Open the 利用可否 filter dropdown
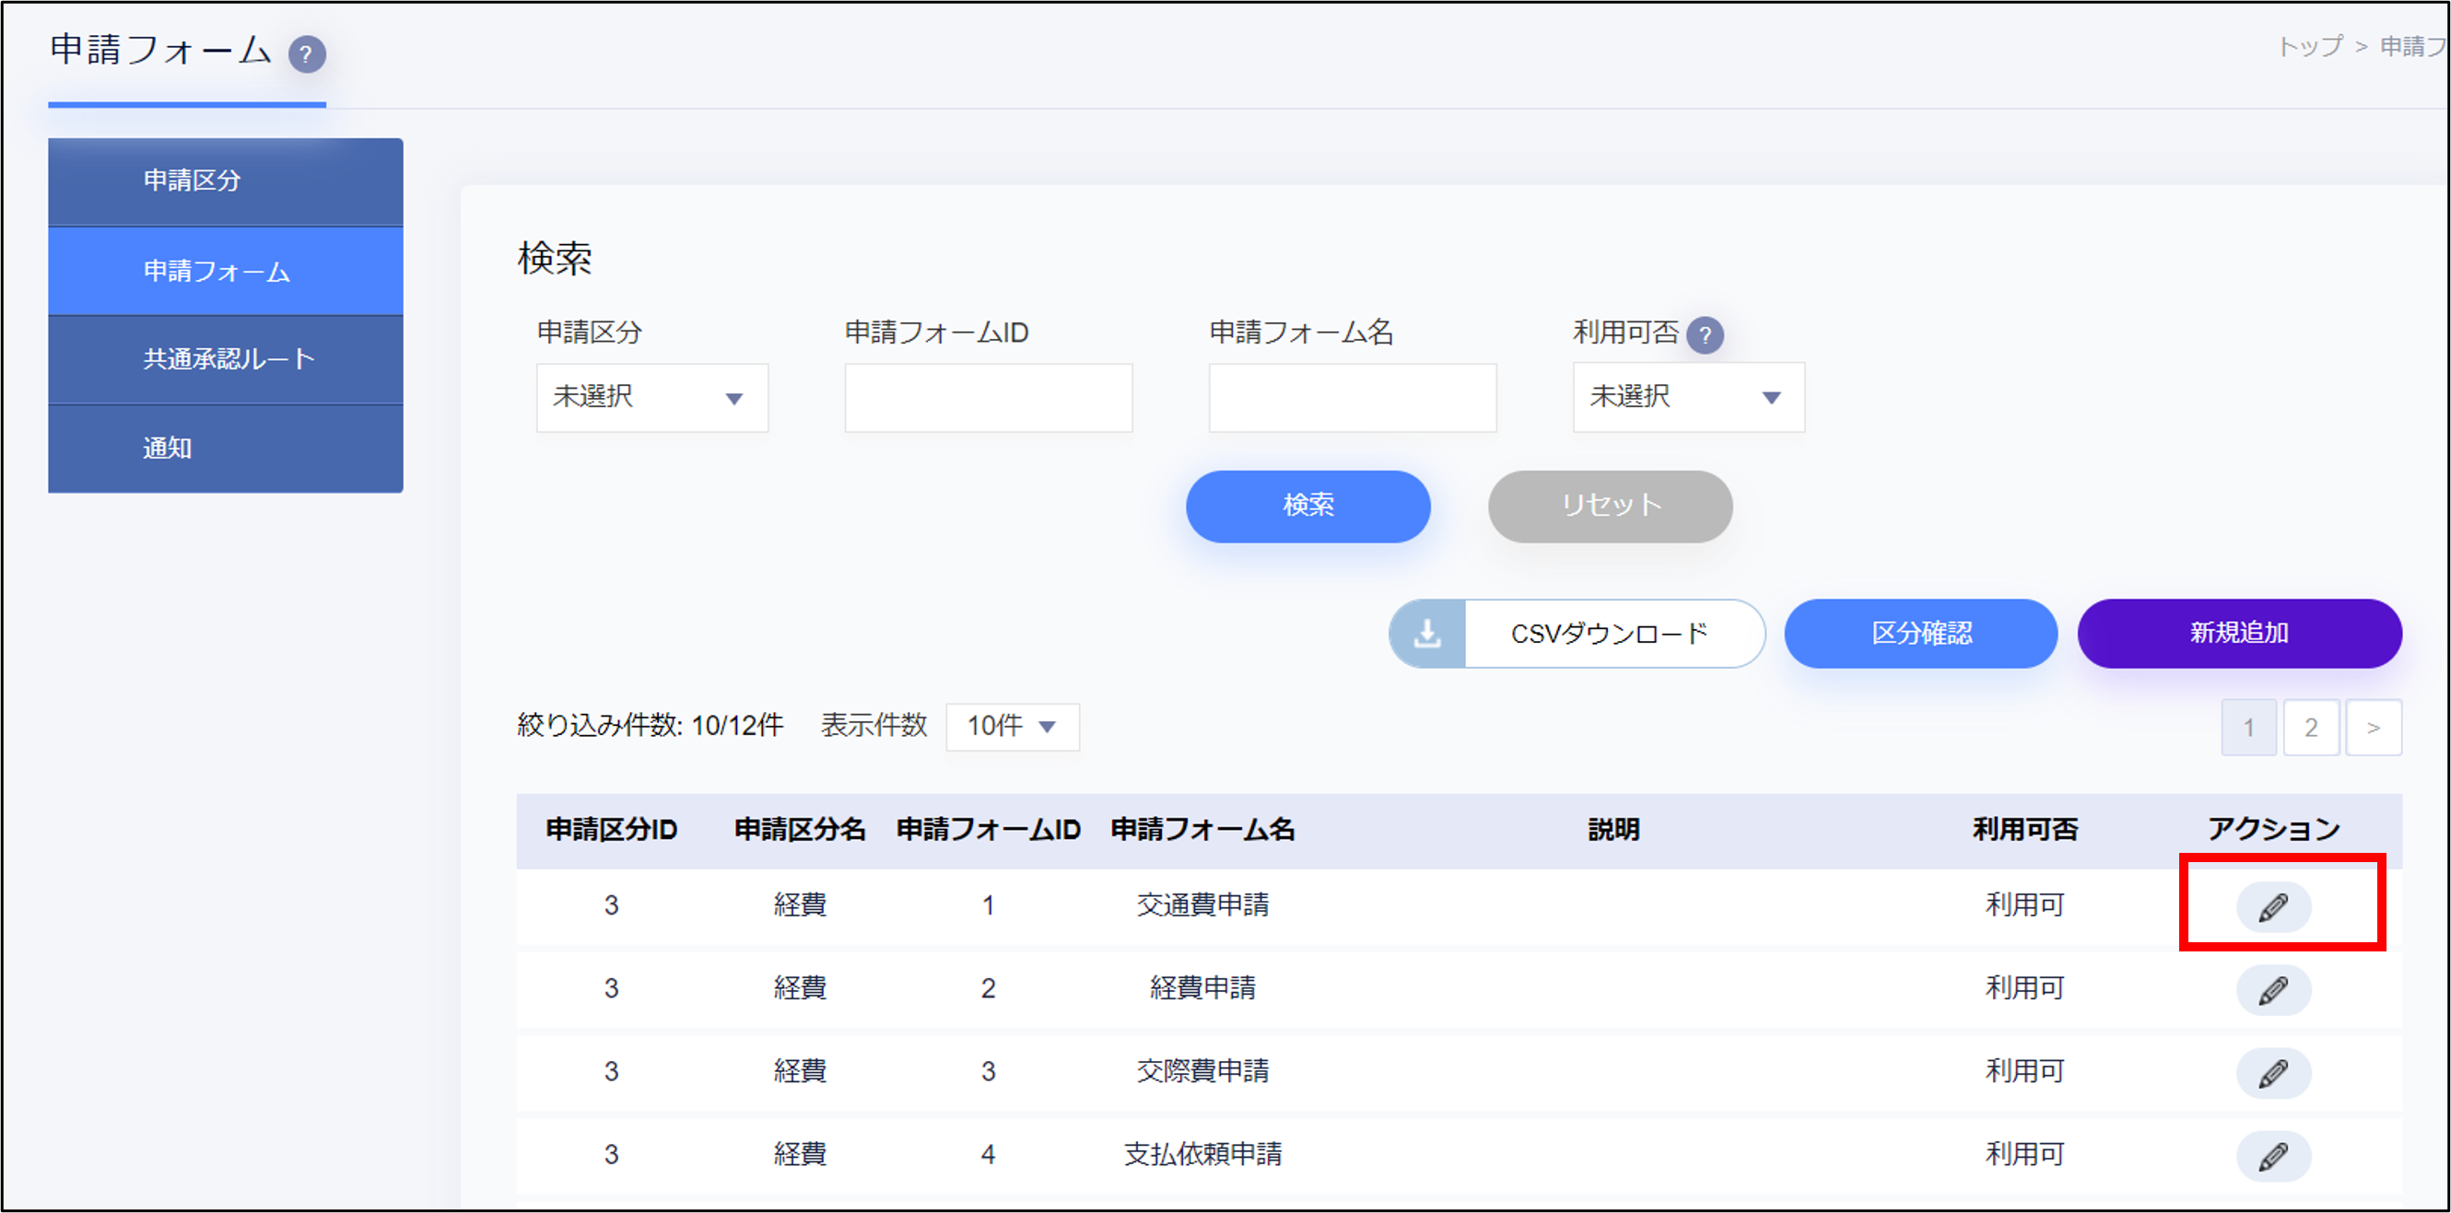Image resolution: width=2451 pixels, height=1213 pixels. click(1688, 398)
